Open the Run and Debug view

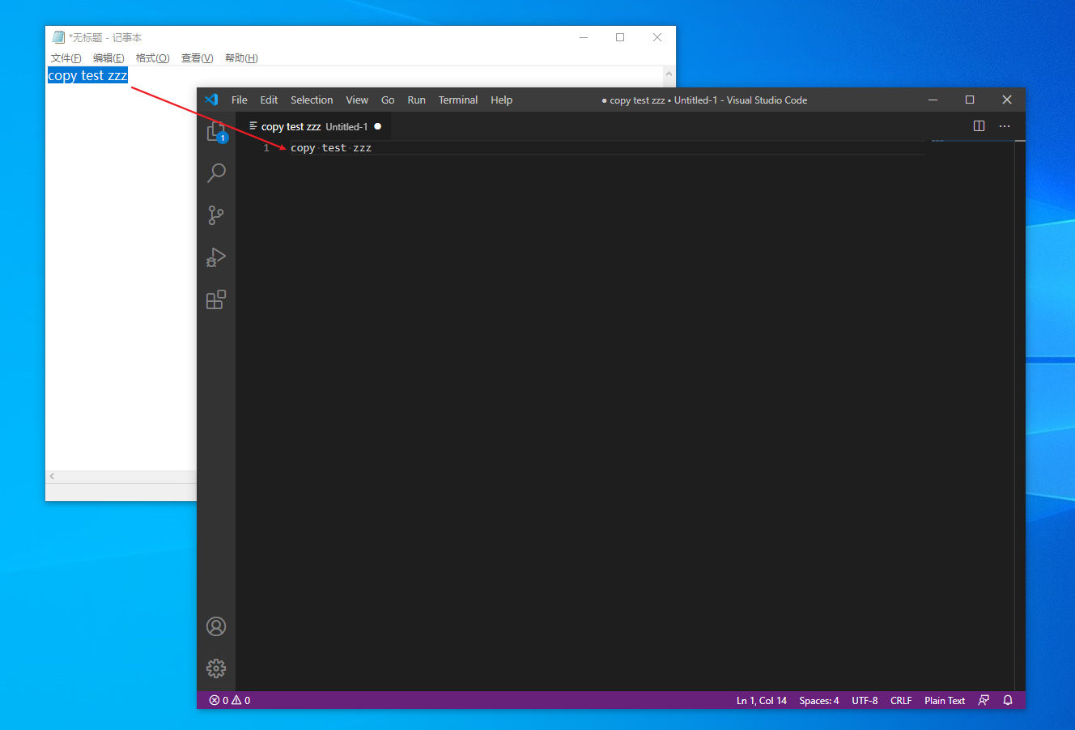tap(216, 257)
